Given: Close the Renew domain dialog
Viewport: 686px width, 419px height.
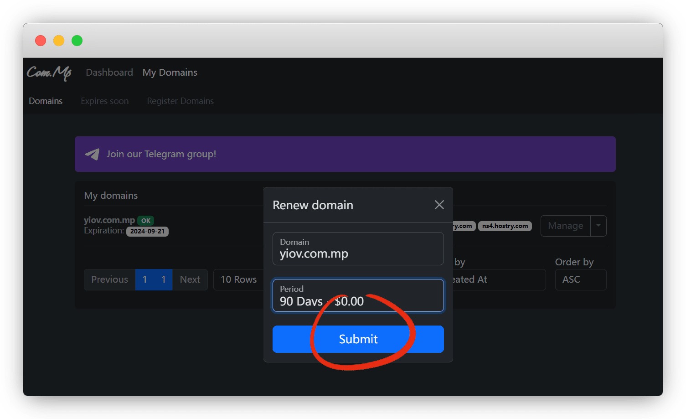Looking at the screenshot, I should pyautogui.click(x=439, y=205).
